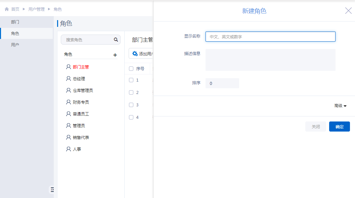Close the 新建角色 panel with X
The image size is (355, 198).
(x=348, y=11)
